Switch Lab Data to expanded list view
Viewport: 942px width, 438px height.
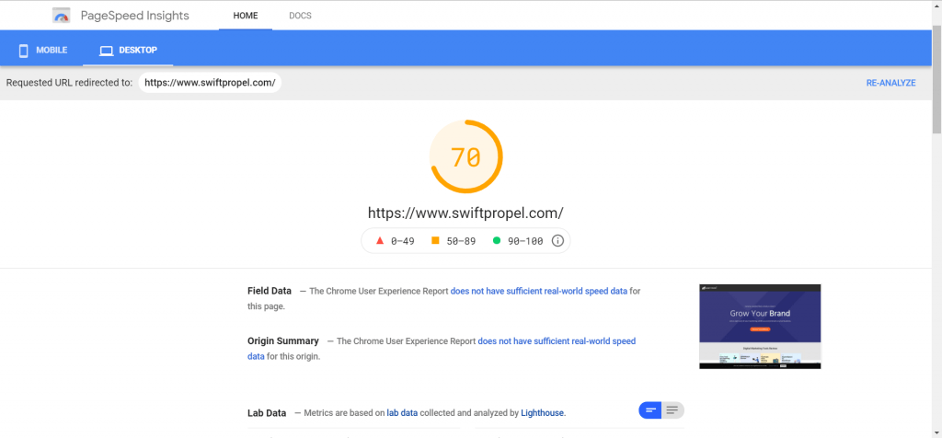click(x=672, y=410)
